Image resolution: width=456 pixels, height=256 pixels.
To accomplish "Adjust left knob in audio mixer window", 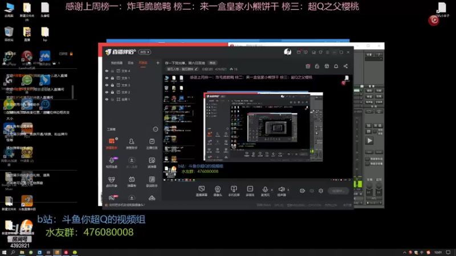I will pos(369,186).
